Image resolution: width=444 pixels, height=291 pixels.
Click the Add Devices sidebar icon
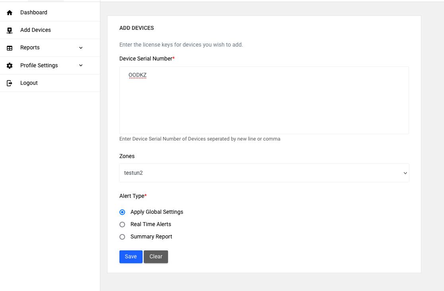click(10, 30)
